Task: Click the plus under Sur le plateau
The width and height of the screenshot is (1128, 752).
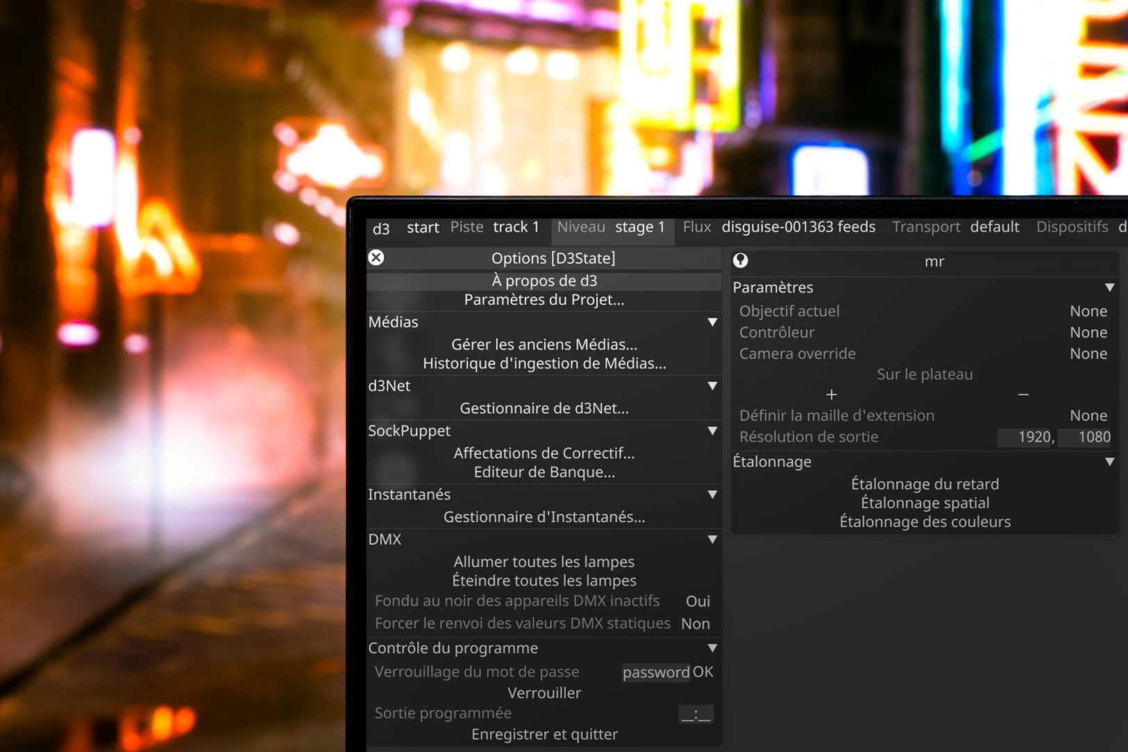Action: click(x=832, y=394)
